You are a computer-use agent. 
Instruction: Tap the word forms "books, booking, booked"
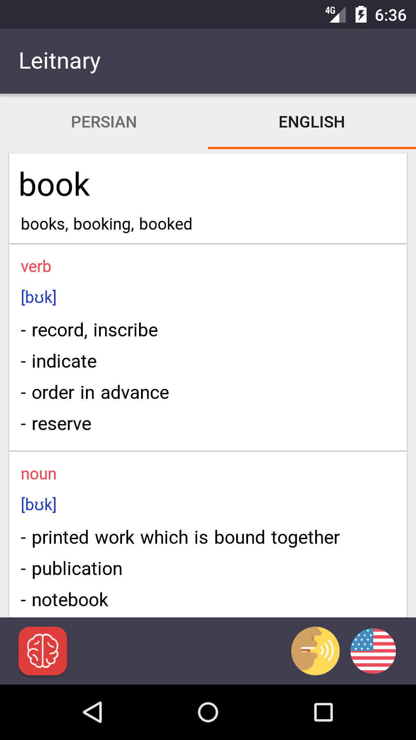tap(106, 224)
